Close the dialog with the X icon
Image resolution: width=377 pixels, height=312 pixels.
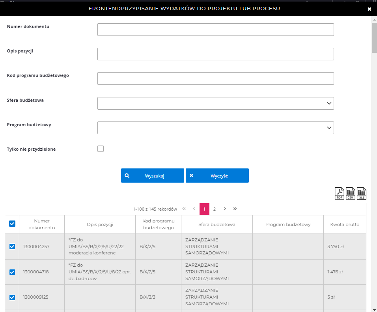click(x=370, y=9)
